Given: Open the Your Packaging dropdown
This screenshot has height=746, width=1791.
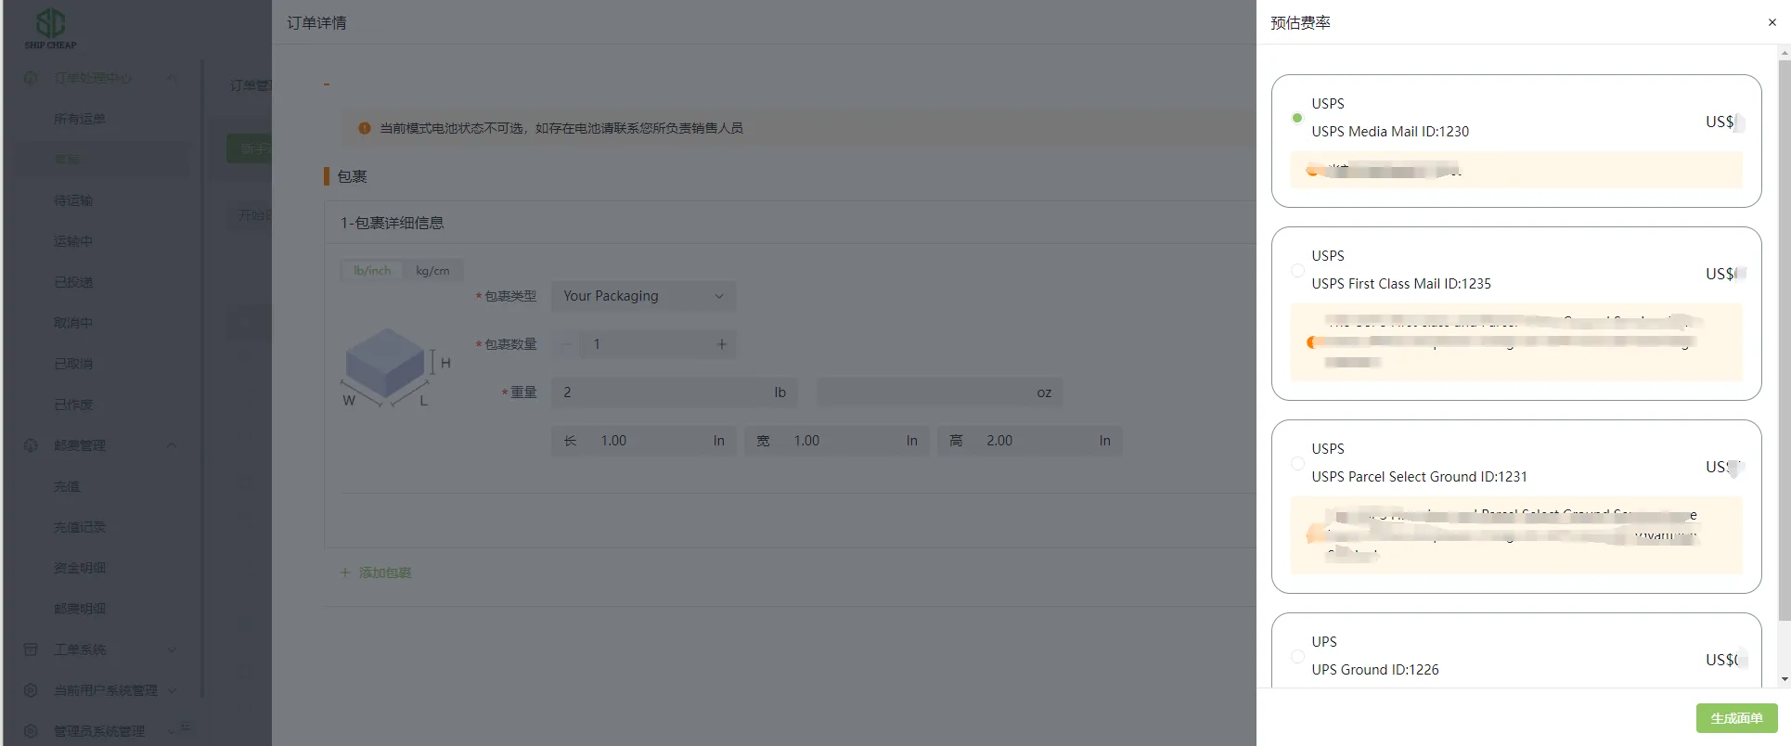Looking at the screenshot, I should coord(643,296).
